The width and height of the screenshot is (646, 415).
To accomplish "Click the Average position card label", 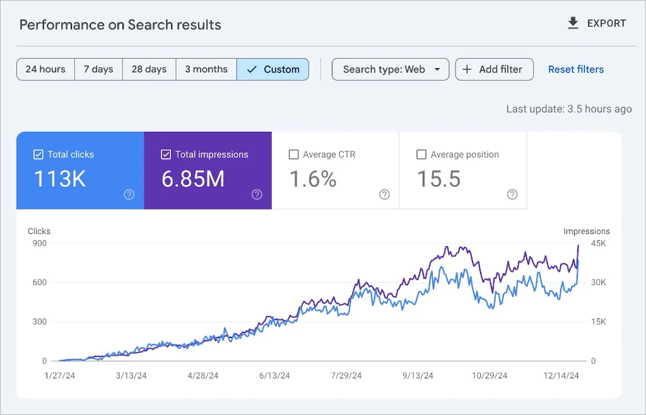I will (465, 155).
